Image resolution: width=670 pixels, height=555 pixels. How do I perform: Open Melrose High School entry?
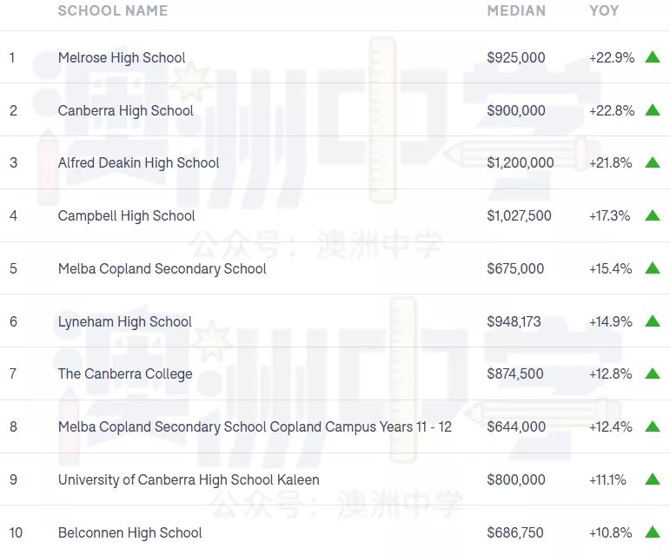122,57
